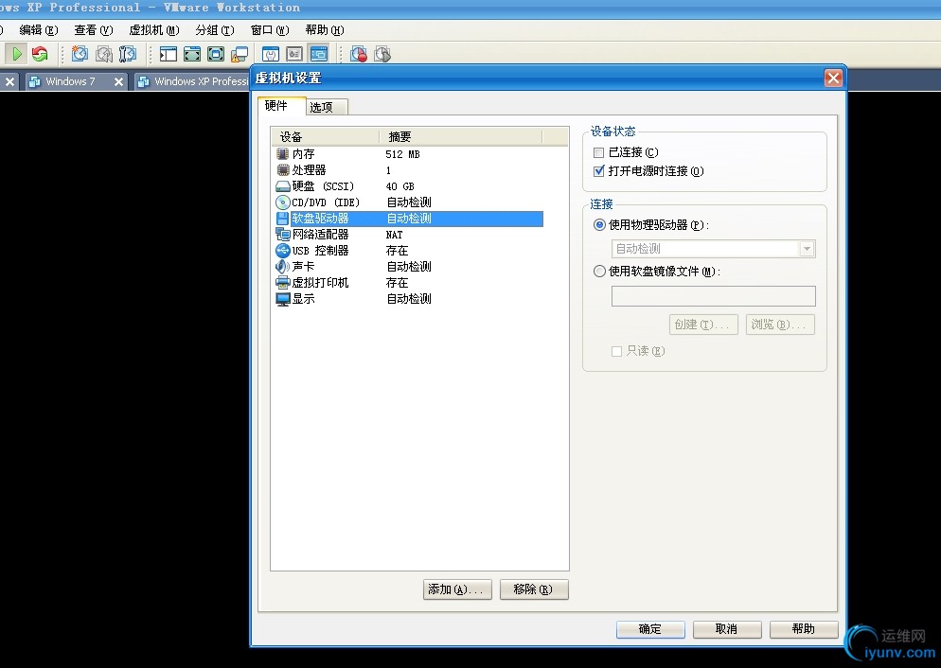Image resolution: width=941 pixels, height=668 pixels.
Task: Click the 确定 button
Action: pyautogui.click(x=650, y=629)
